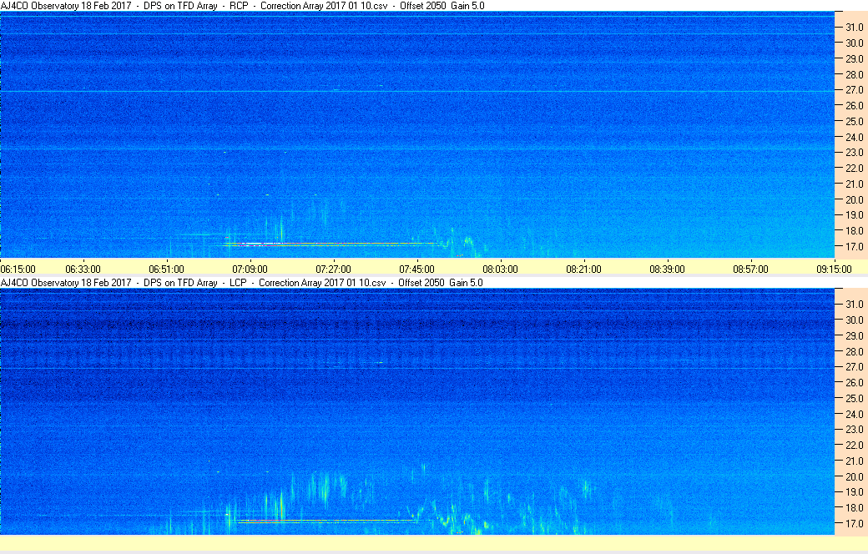Select the 27.0 frequency label on LCP plot

click(x=854, y=367)
